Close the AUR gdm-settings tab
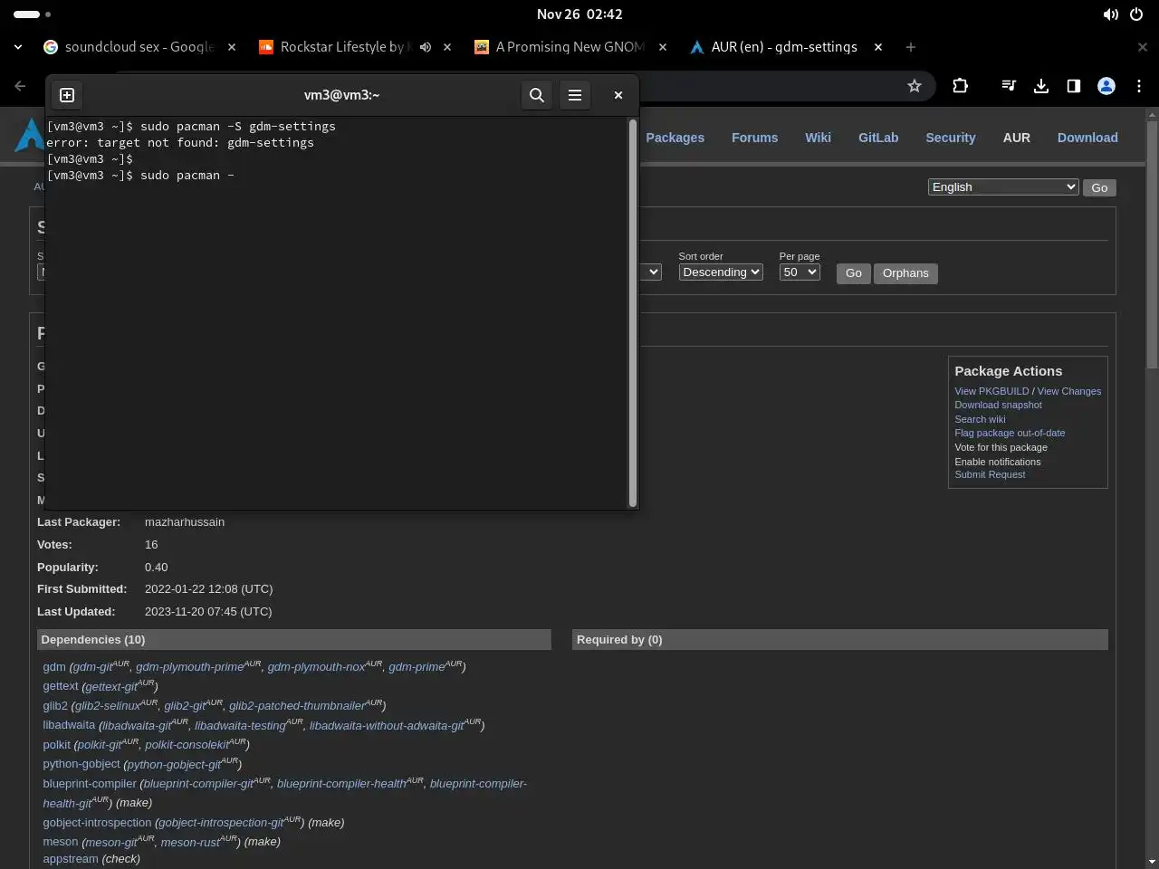Viewport: 1159px width, 869px height. 878,47
